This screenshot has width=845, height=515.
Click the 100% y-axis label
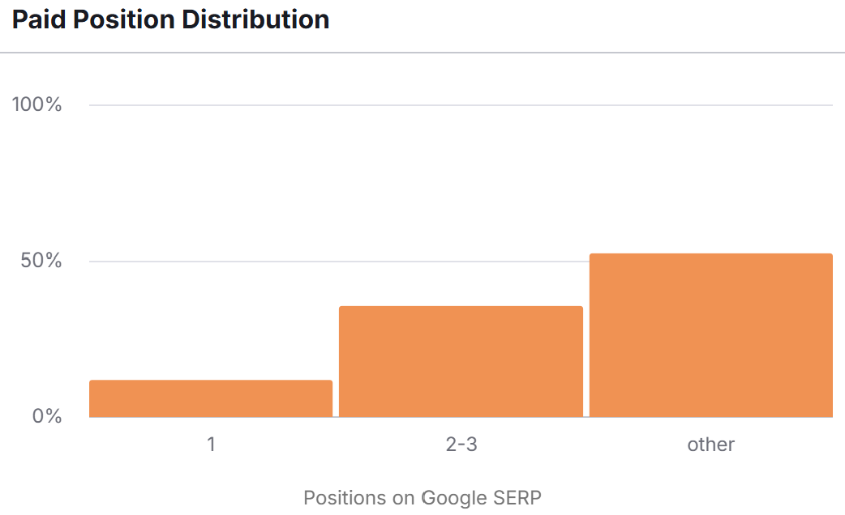point(36,105)
